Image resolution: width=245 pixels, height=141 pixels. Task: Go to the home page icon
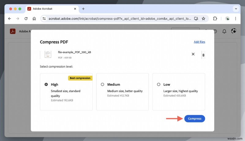click(x=34, y=19)
